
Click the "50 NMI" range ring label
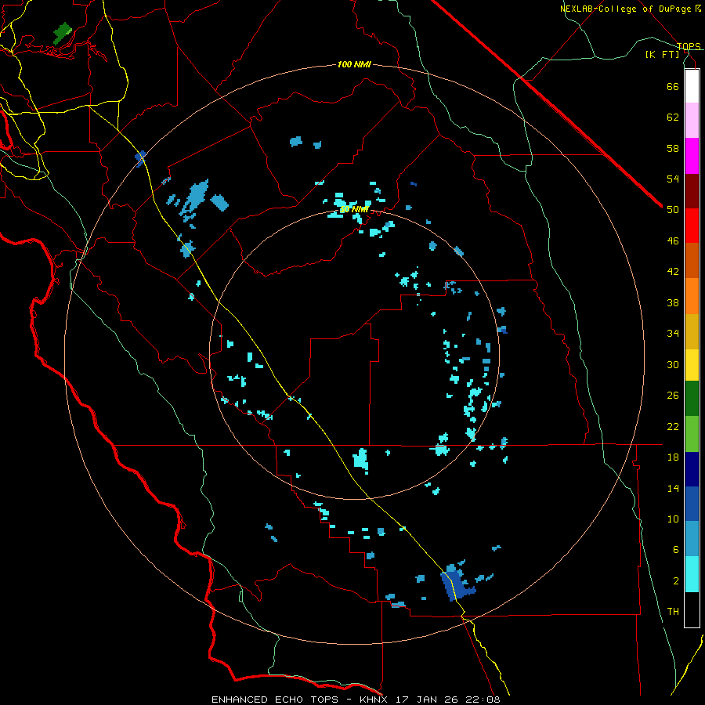pyautogui.click(x=354, y=209)
